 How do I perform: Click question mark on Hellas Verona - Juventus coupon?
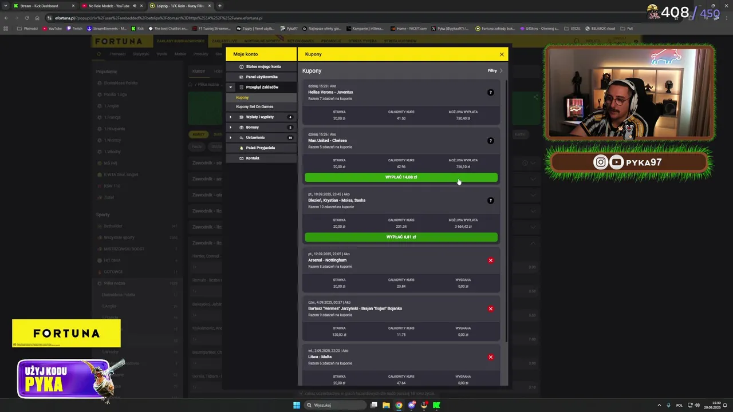[490, 92]
